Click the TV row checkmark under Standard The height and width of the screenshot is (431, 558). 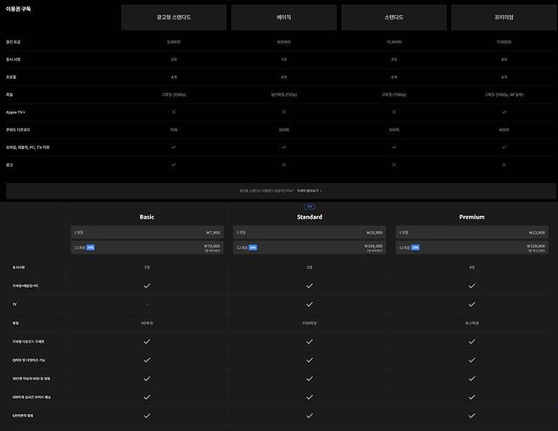pos(310,304)
